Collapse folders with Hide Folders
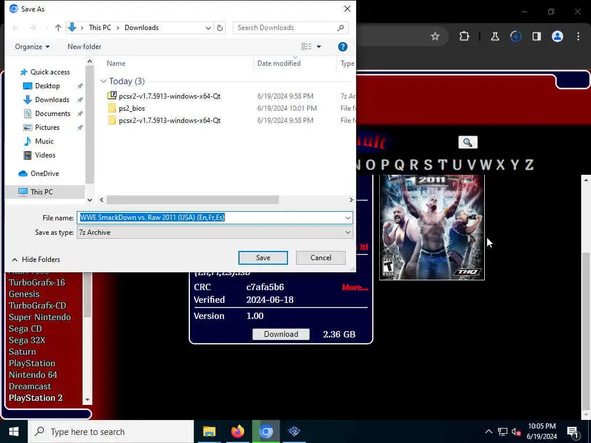Screen dimensions: 591x443 tap(36, 259)
